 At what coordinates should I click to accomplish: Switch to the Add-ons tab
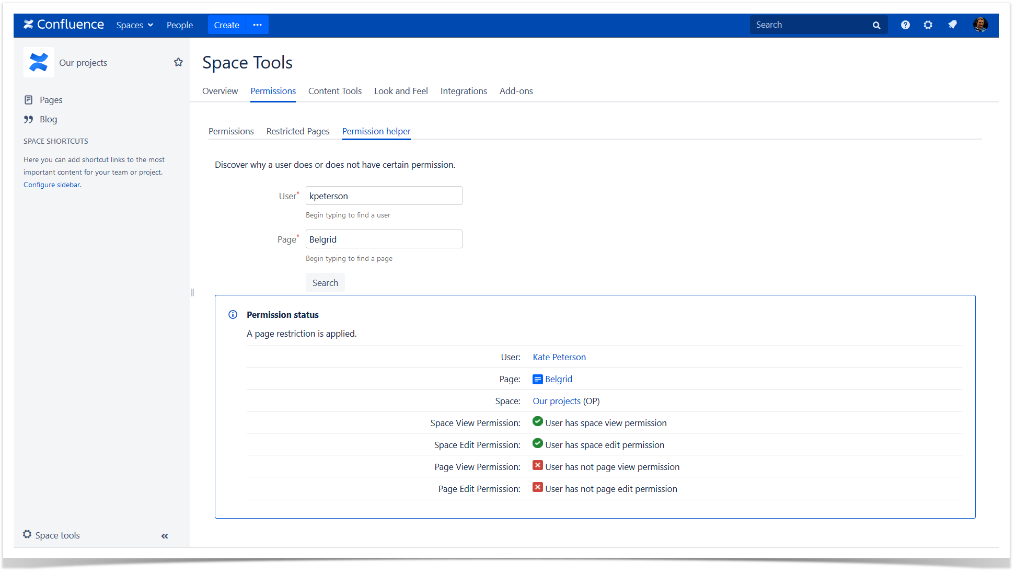point(516,91)
